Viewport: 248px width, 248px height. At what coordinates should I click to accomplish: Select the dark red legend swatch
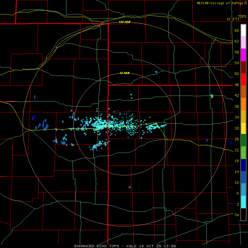(243, 67)
